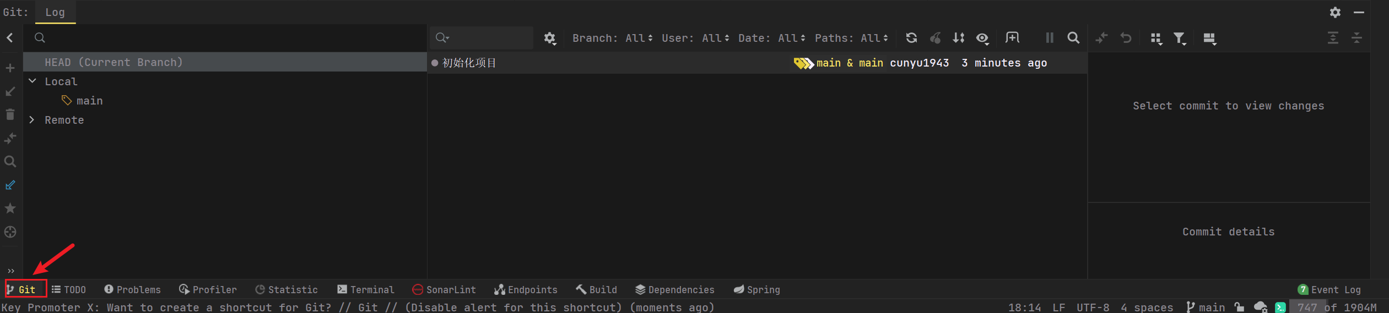Toggle the eye view options button

pyautogui.click(x=982, y=38)
